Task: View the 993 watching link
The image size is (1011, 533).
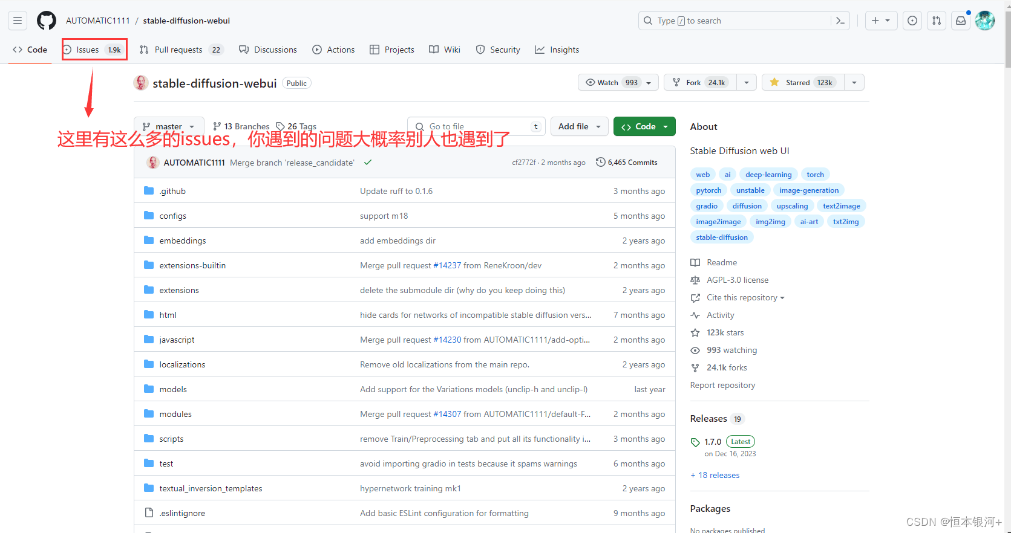Action: click(724, 350)
